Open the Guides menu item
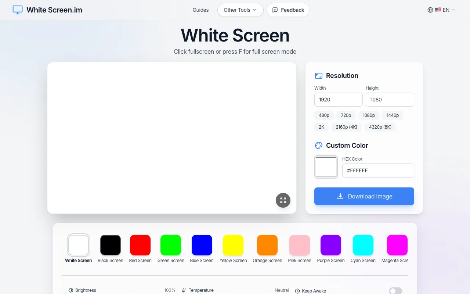Screen dimensions: 470x294 (200, 10)
